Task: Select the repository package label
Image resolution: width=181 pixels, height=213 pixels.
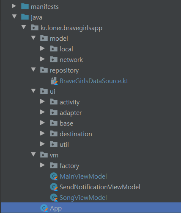Action: (x=64, y=70)
